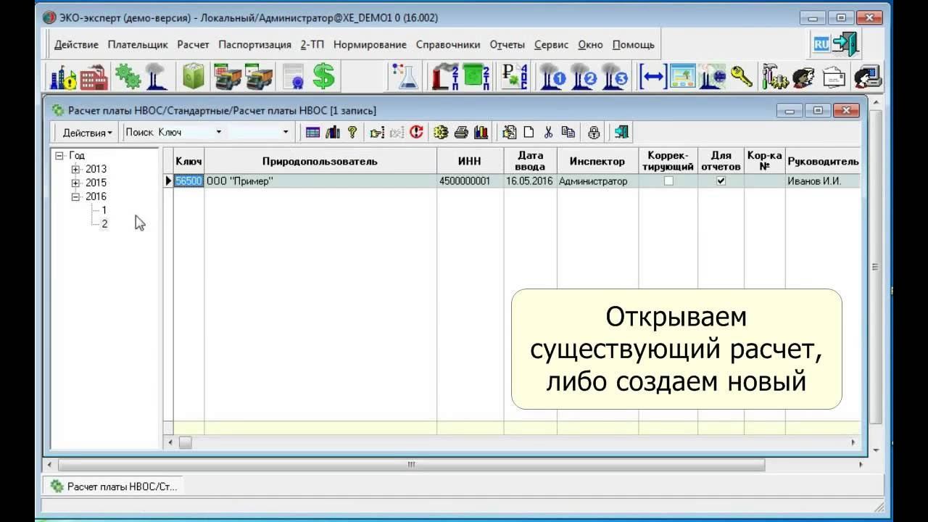This screenshot has width=928, height=522.
Task: Click the yellow question mark icon
Action: point(352,132)
